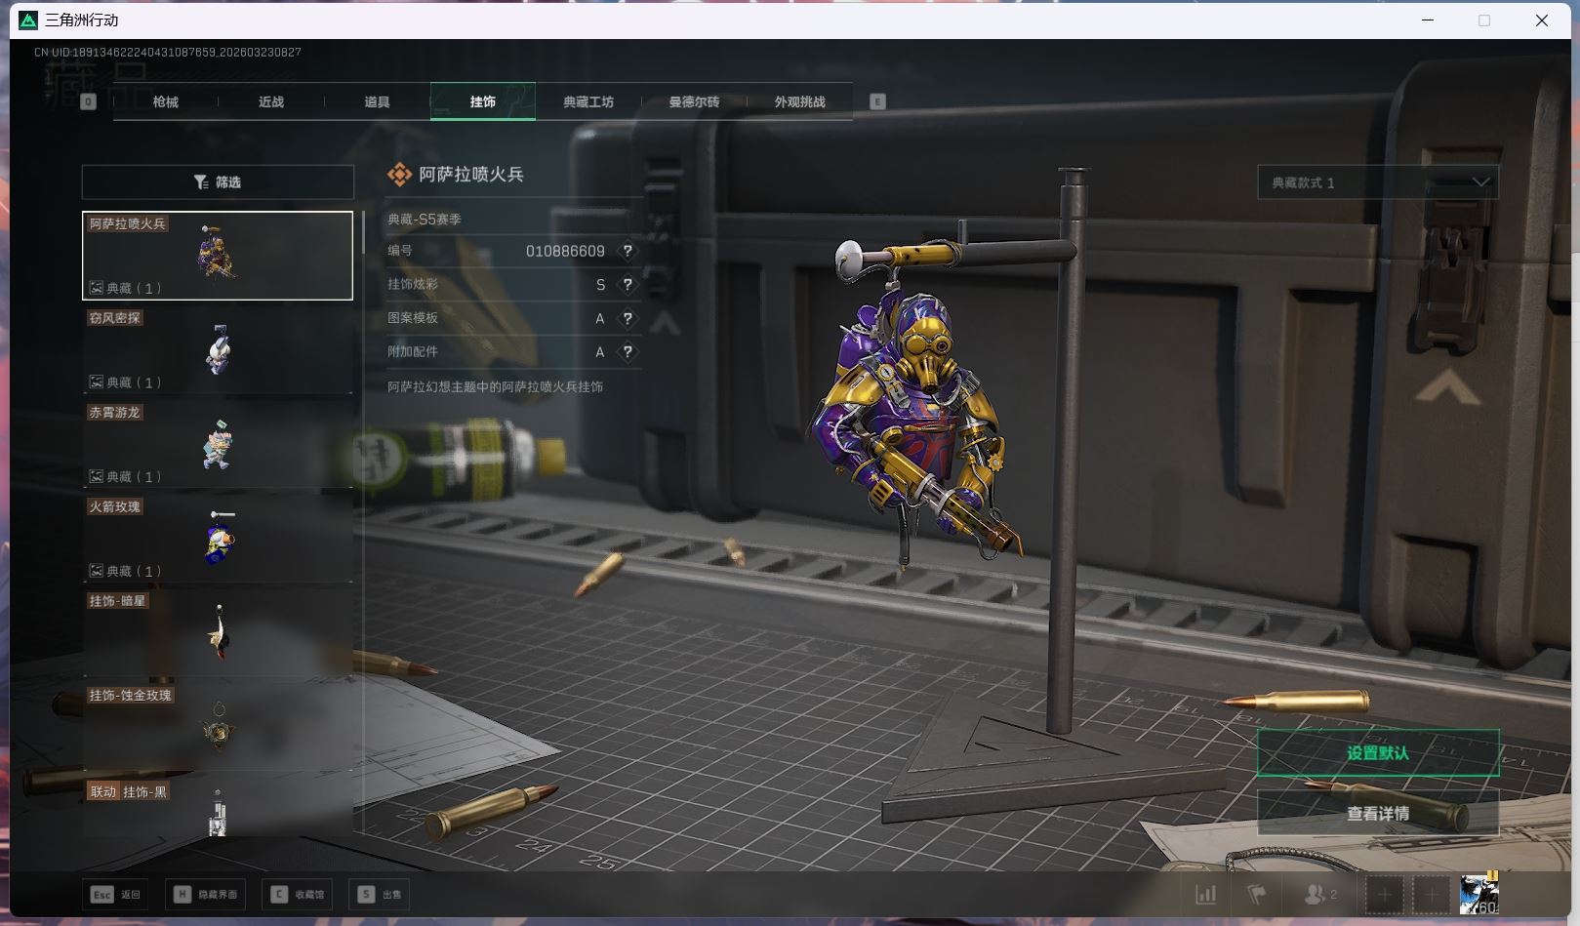Open the 筛选 filter options
The image size is (1580, 926).
tap(218, 182)
